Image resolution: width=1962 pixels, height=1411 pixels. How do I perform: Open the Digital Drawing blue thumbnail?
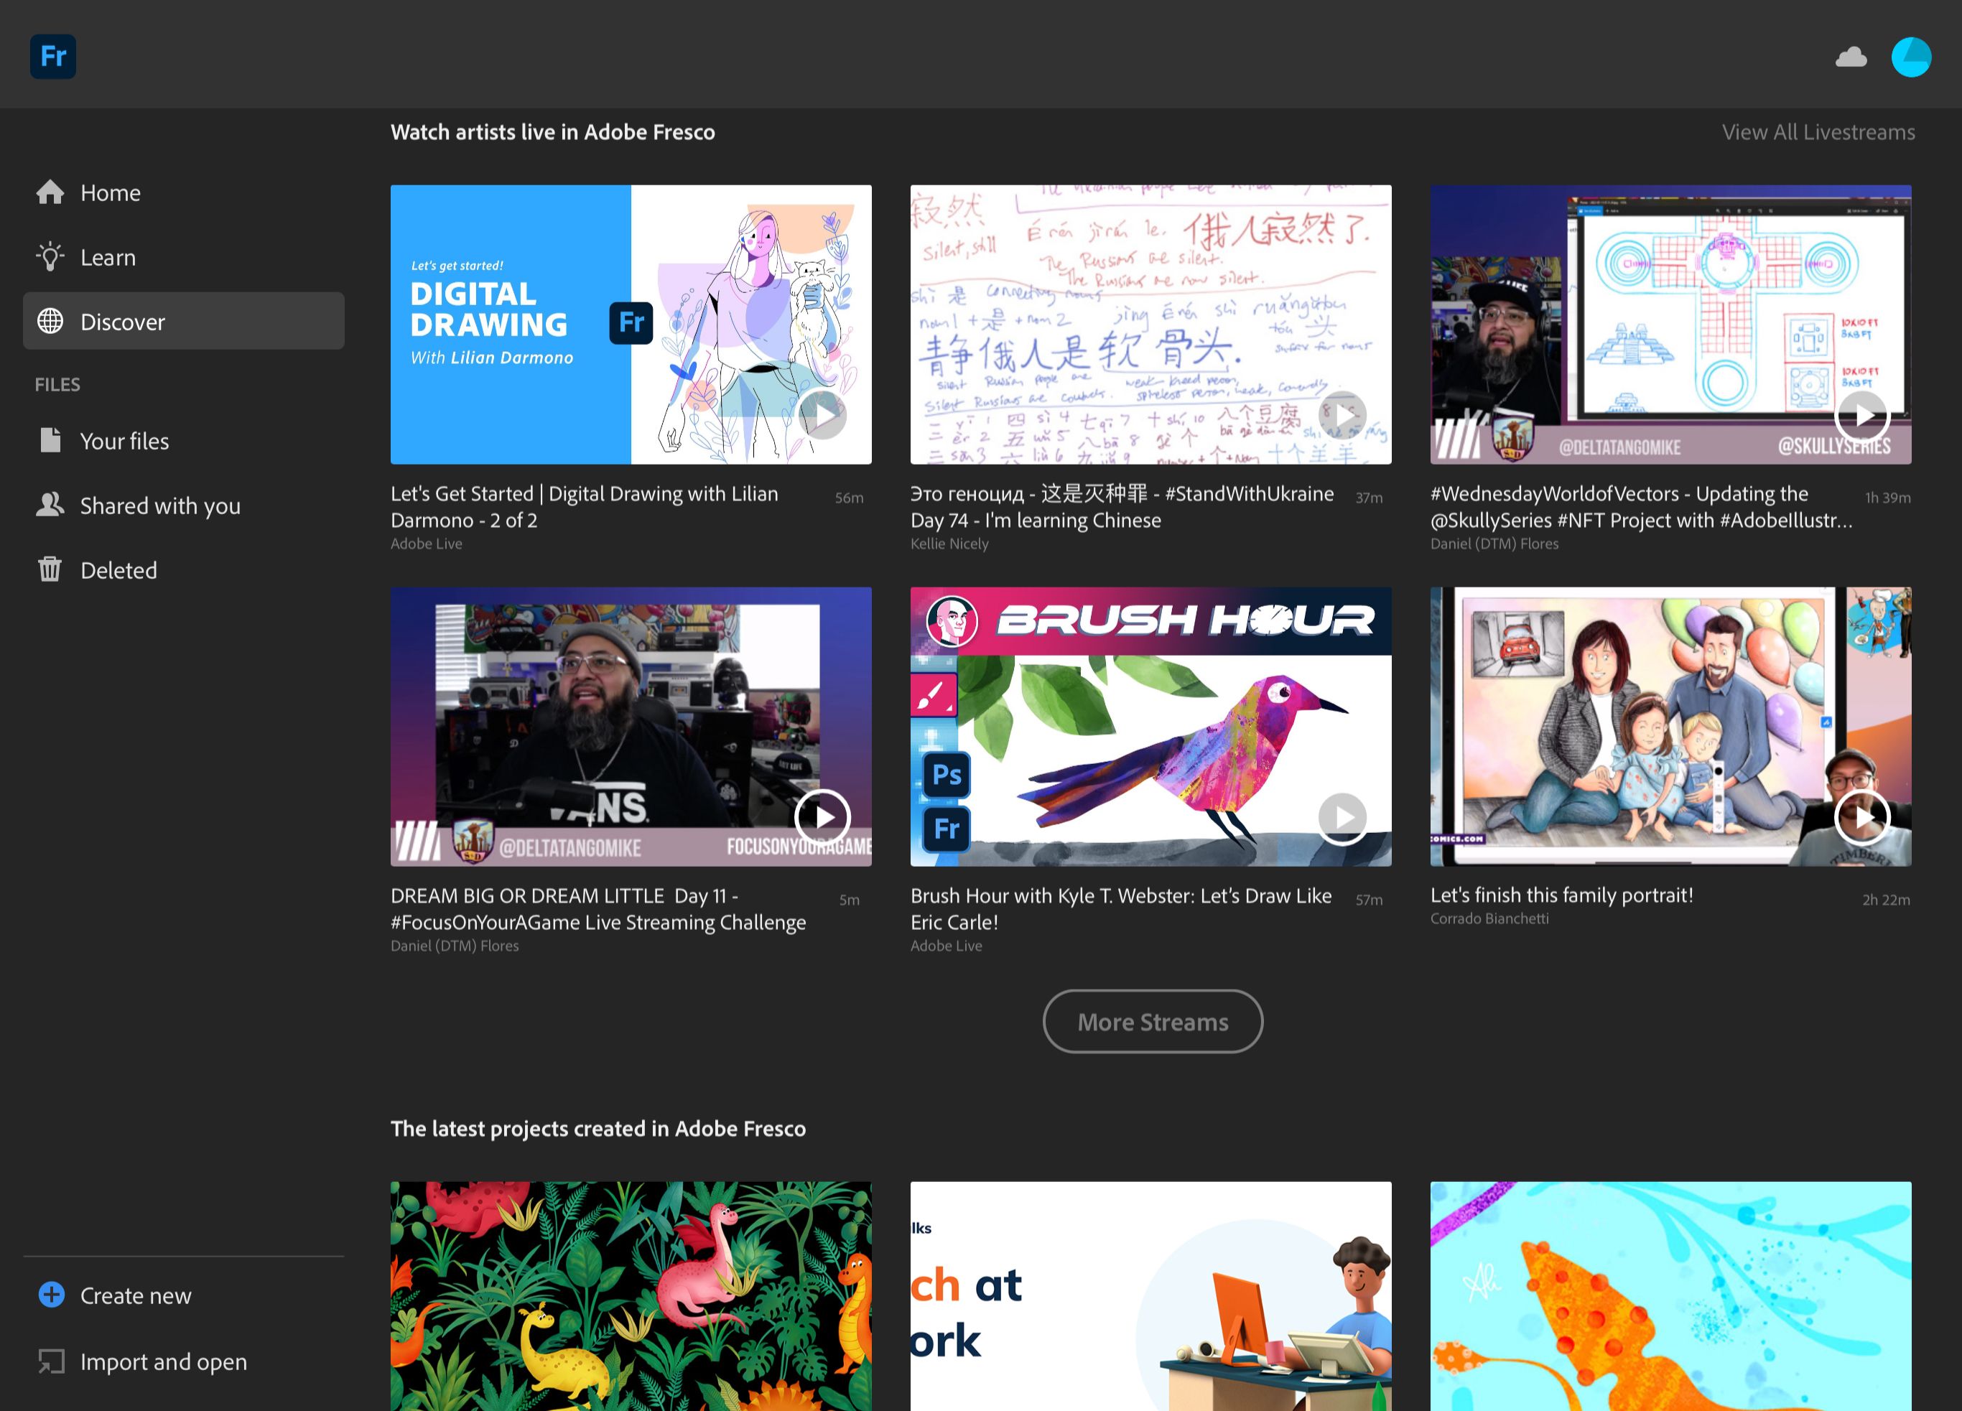click(631, 325)
